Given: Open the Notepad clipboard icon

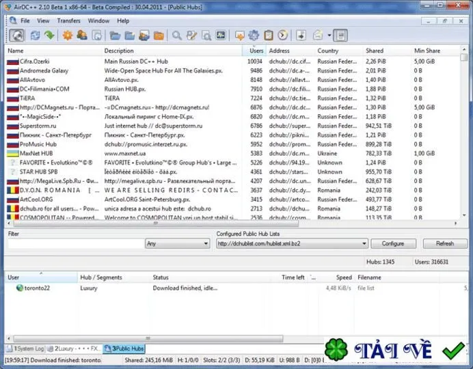Looking at the screenshot, I should point(269,36).
